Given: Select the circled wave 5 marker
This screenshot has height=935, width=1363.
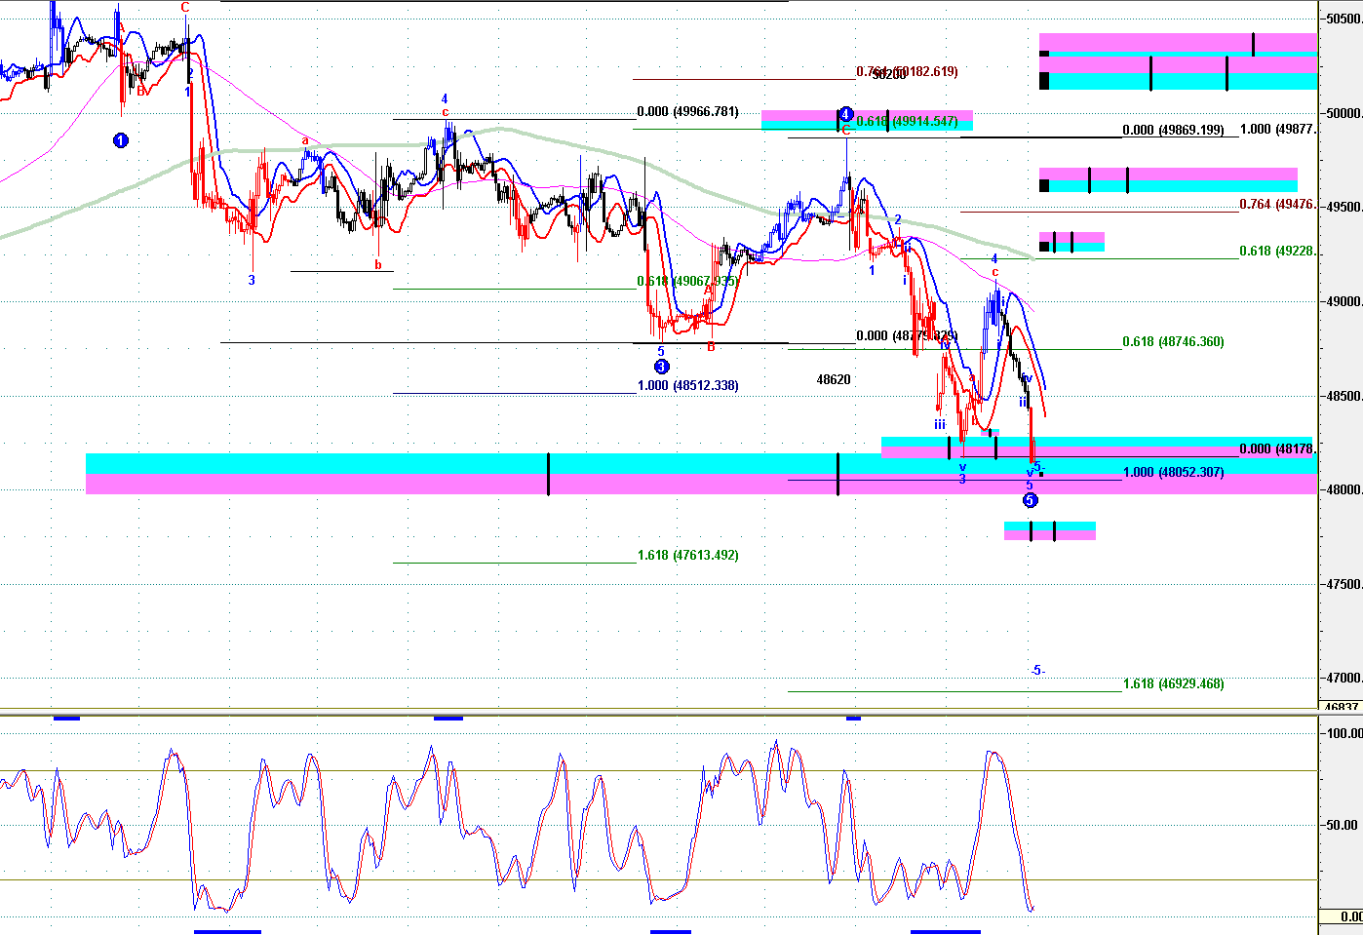Looking at the screenshot, I should point(1030,500).
